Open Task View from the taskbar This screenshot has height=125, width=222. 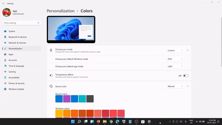pyautogui.click(x=86, y=122)
